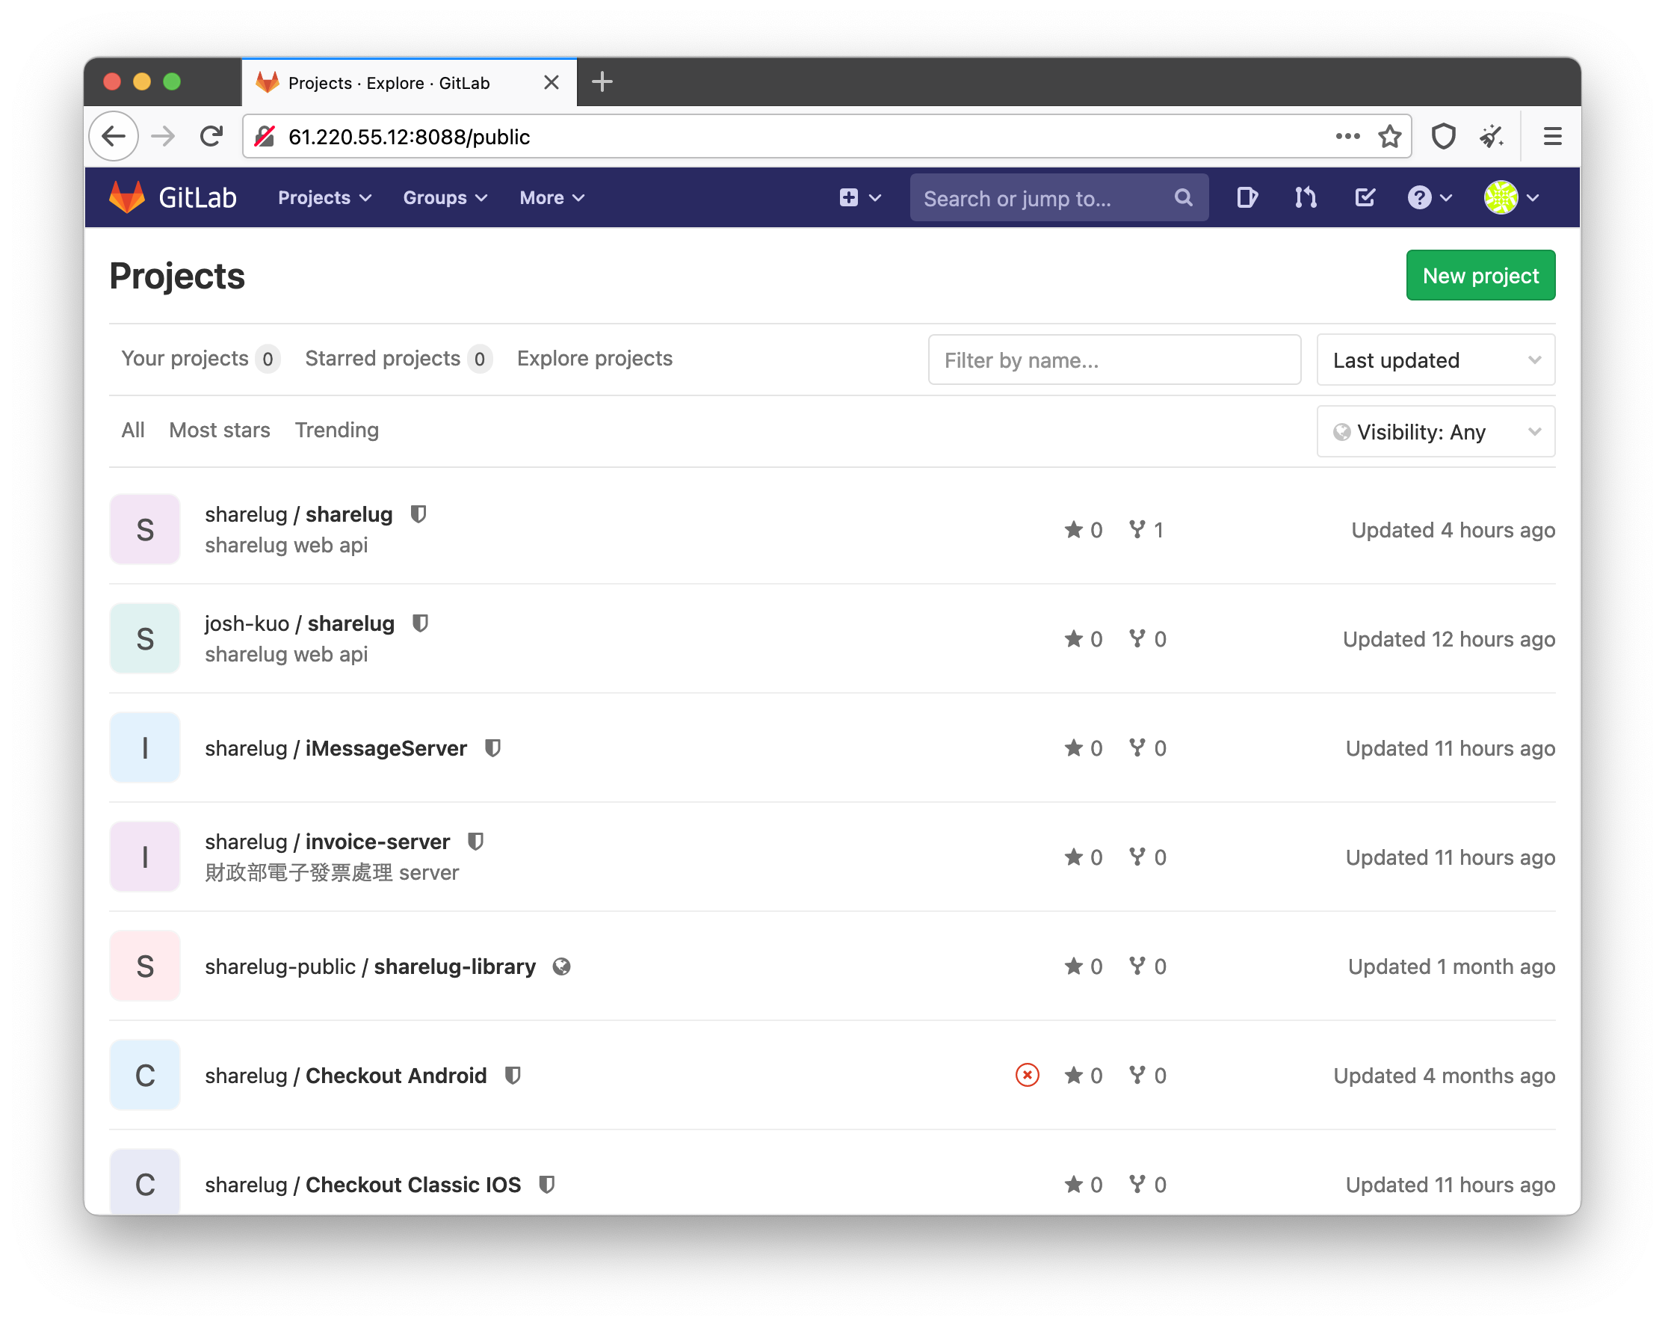Click the New project button
This screenshot has height=1326, width=1665.
[x=1480, y=276]
